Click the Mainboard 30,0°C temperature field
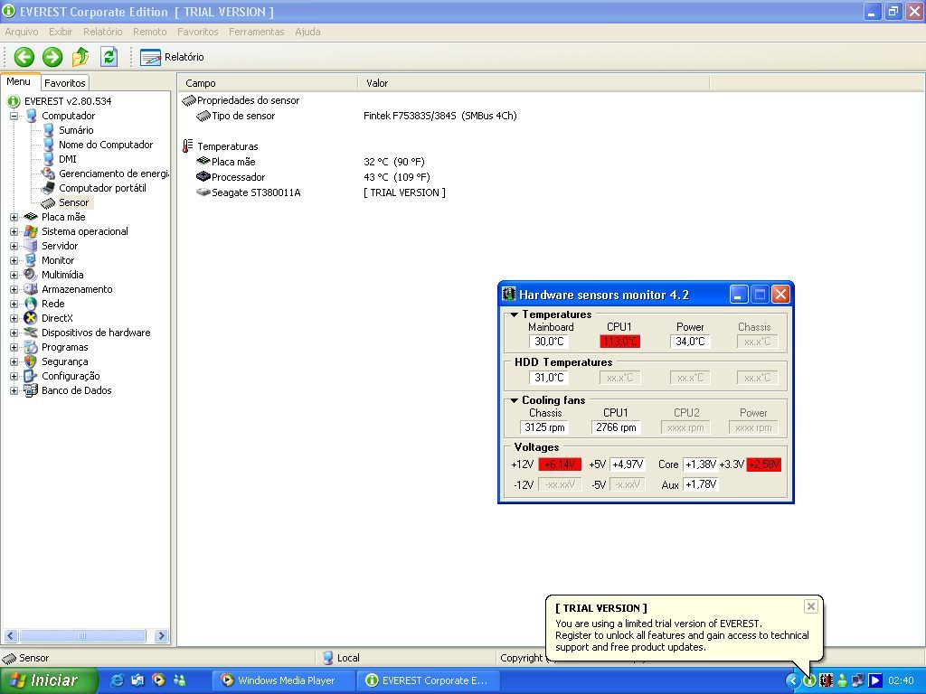The image size is (926, 694). click(549, 341)
